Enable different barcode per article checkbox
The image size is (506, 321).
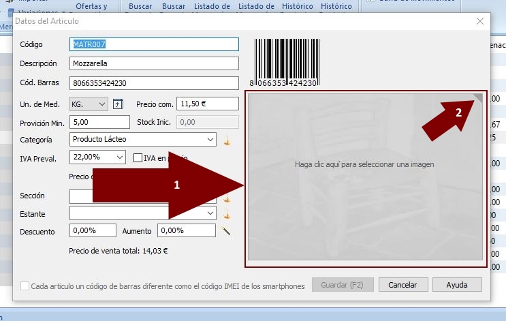point(25,286)
